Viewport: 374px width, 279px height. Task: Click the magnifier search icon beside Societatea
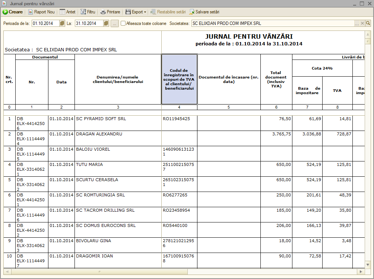pyautogui.click(x=368, y=23)
